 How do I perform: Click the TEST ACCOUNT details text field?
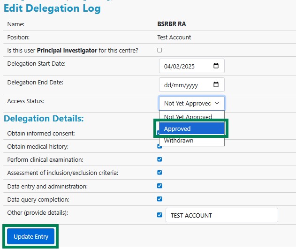[221, 215]
